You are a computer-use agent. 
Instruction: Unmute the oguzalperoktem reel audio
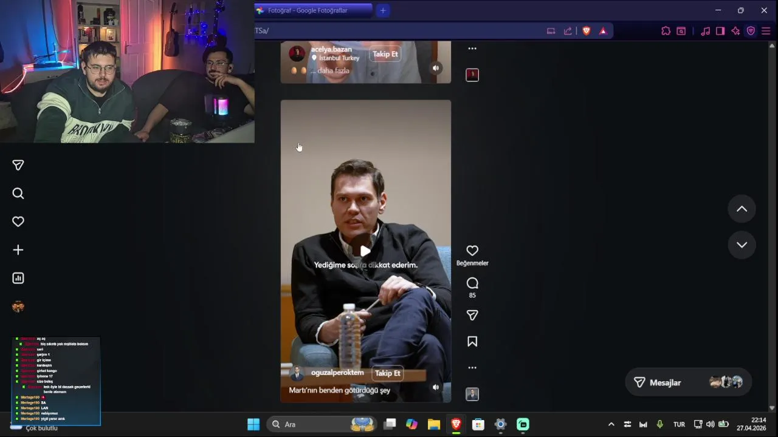point(436,387)
